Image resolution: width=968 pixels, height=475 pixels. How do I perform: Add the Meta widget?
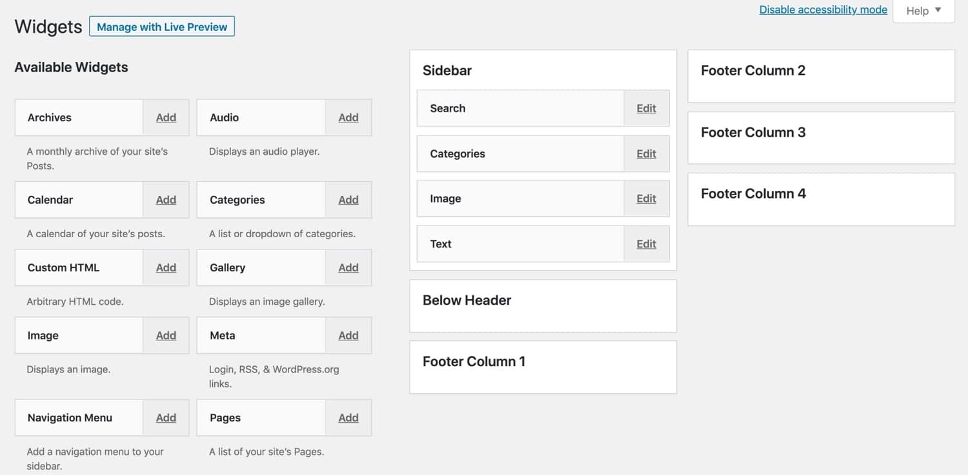(x=348, y=335)
